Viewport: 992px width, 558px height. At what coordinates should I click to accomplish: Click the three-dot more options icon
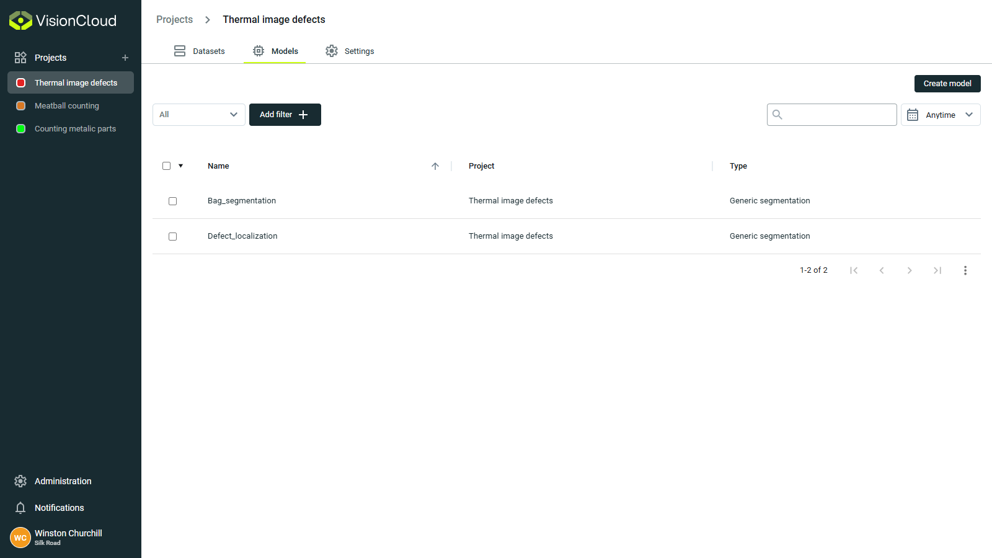965,270
